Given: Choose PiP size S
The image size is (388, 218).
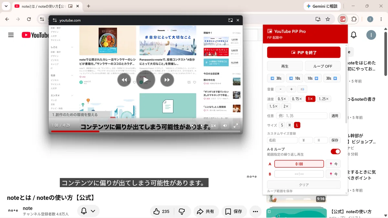Looking at the screenshot, I should (x=282, y=125).
